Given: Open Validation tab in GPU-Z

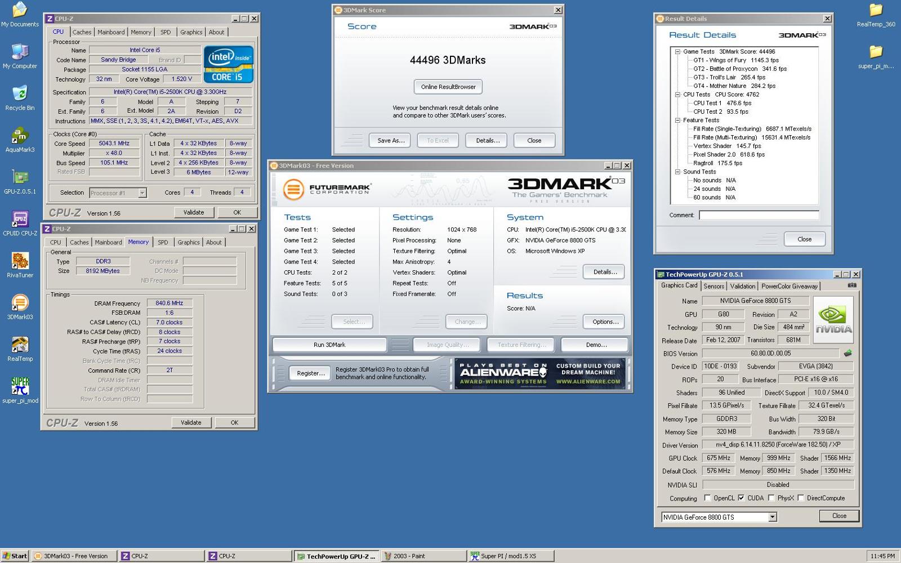Looking at the screenshot, I should [742, 286].
